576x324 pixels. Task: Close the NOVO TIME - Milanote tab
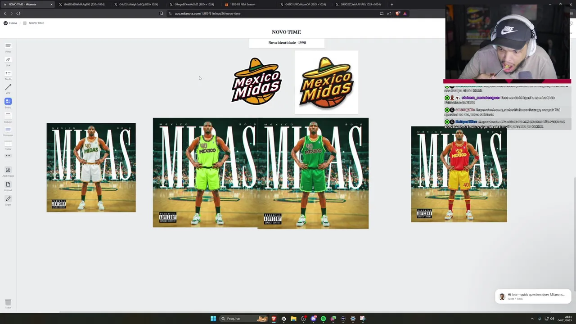(51, 4)
